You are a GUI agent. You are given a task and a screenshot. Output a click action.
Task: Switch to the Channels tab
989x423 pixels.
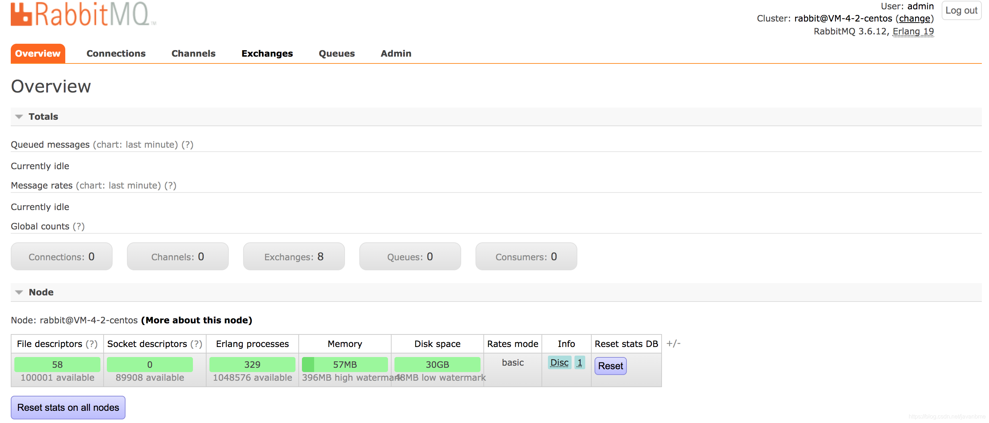tap(193, 53)
